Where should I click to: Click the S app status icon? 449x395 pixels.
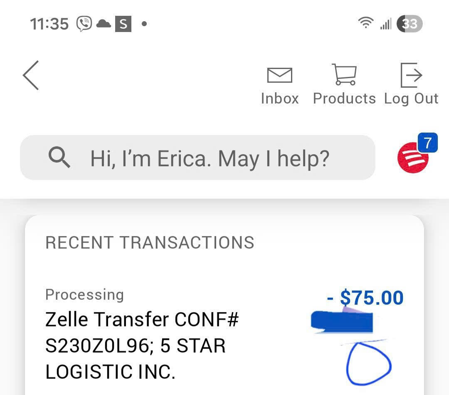(x=123, y=24)
